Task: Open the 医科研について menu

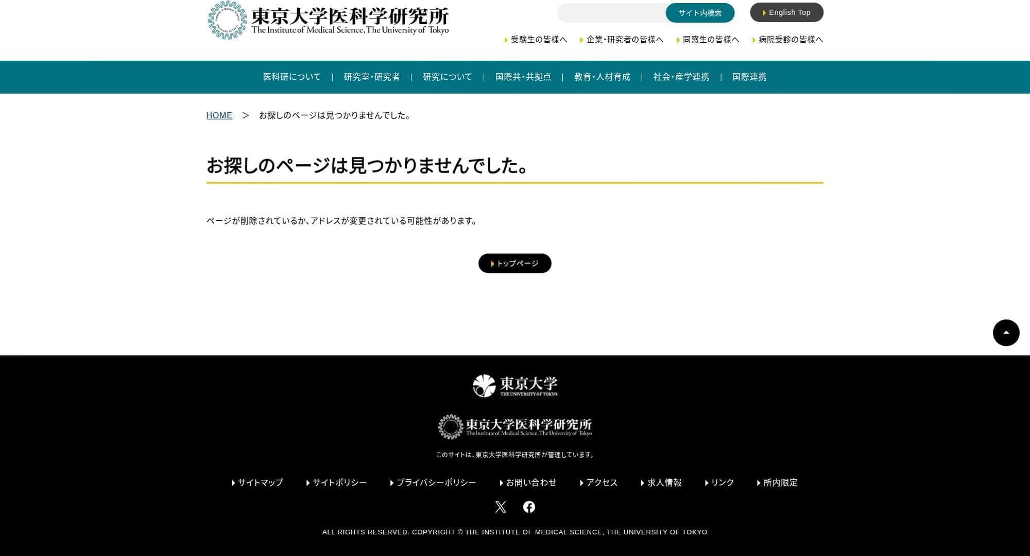Action: pos(292,77)
